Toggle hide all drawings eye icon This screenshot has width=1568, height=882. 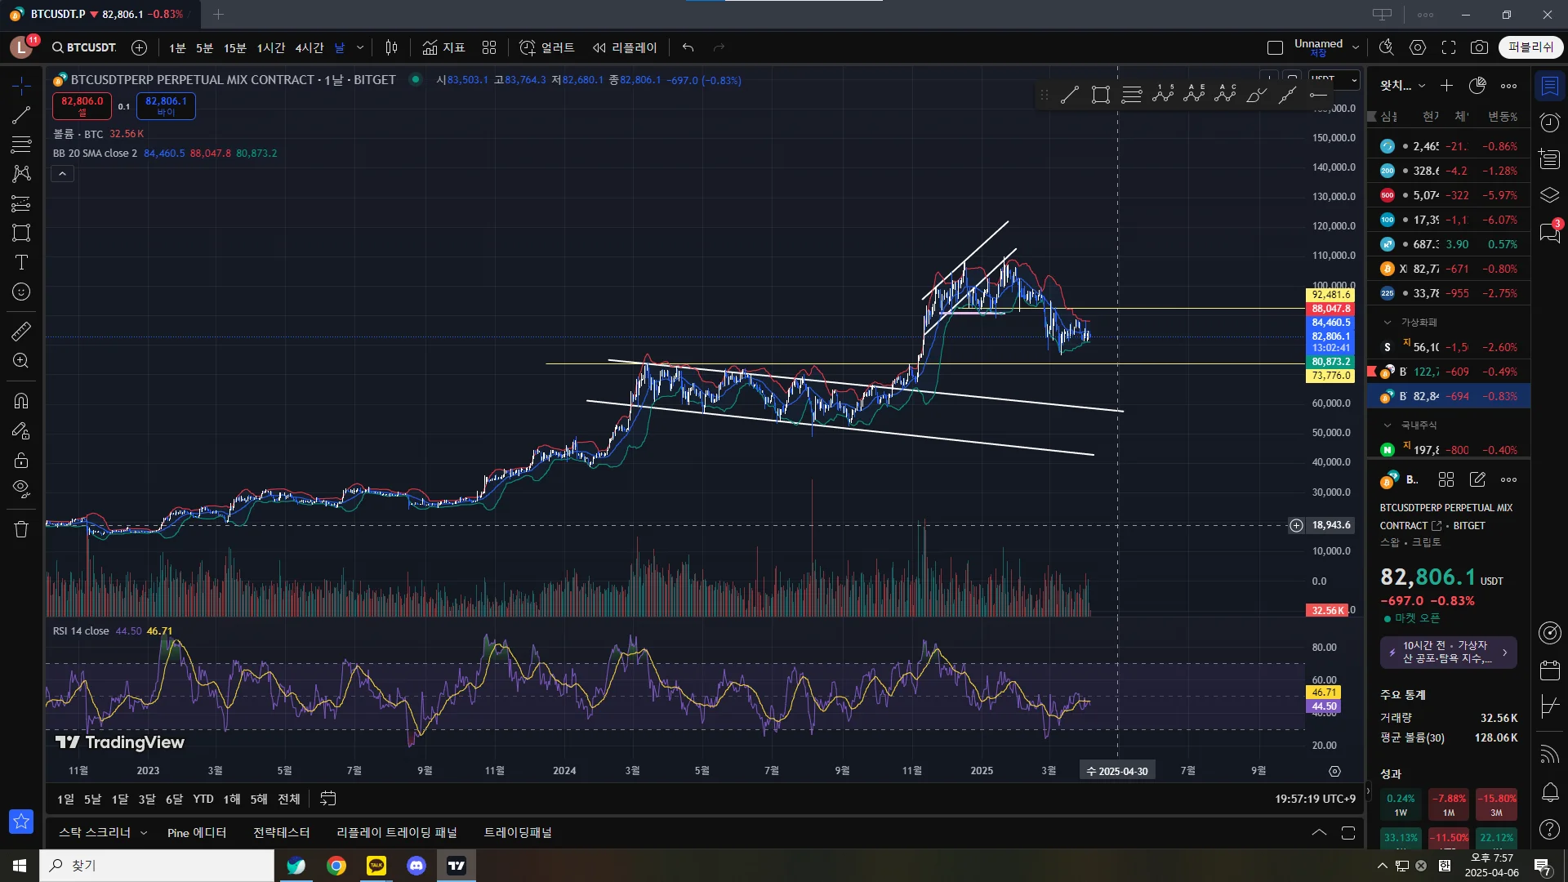click(21, 488)
